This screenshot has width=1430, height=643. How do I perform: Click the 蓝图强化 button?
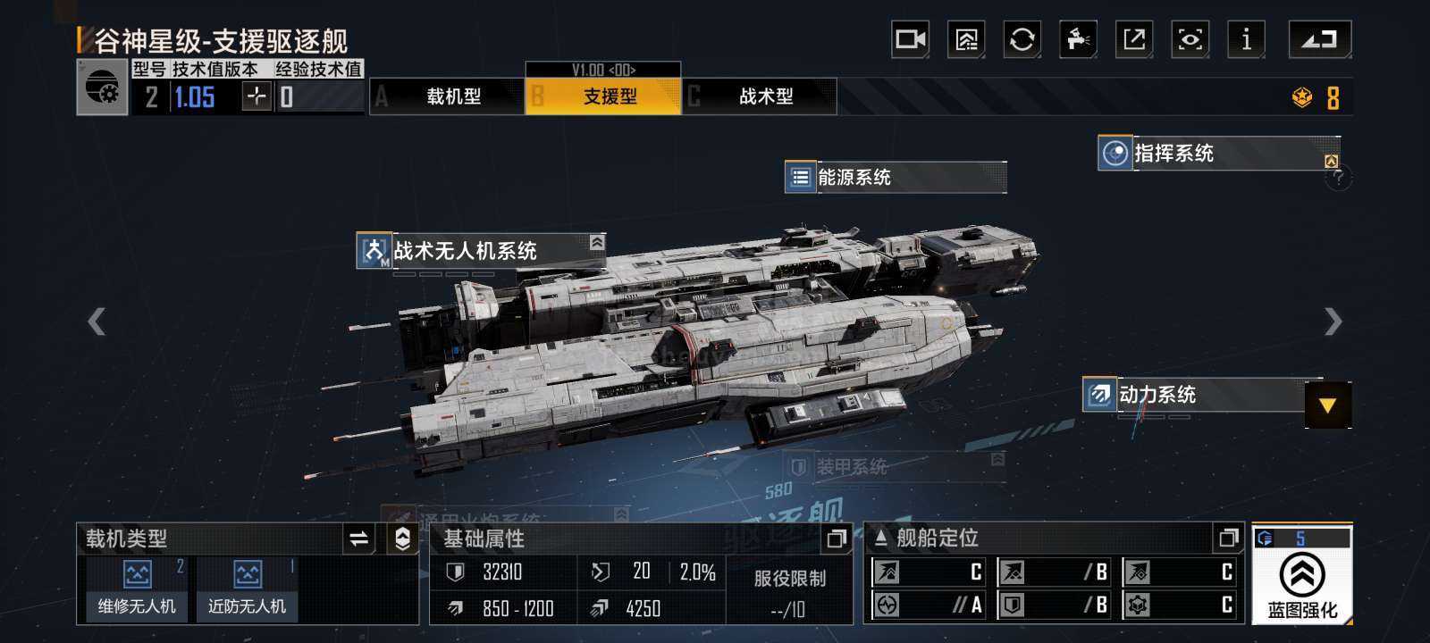tap(1302, 574)
